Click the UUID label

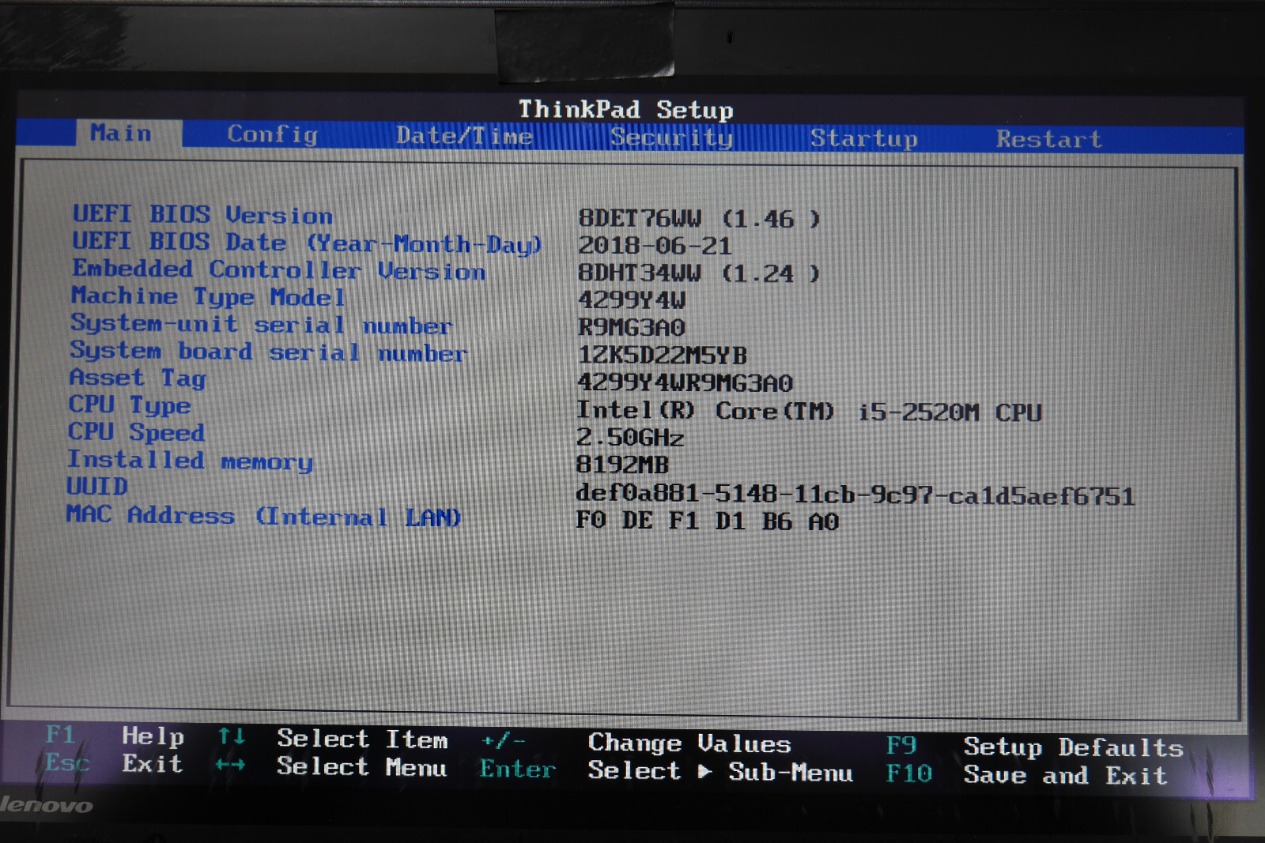point(96,486)
